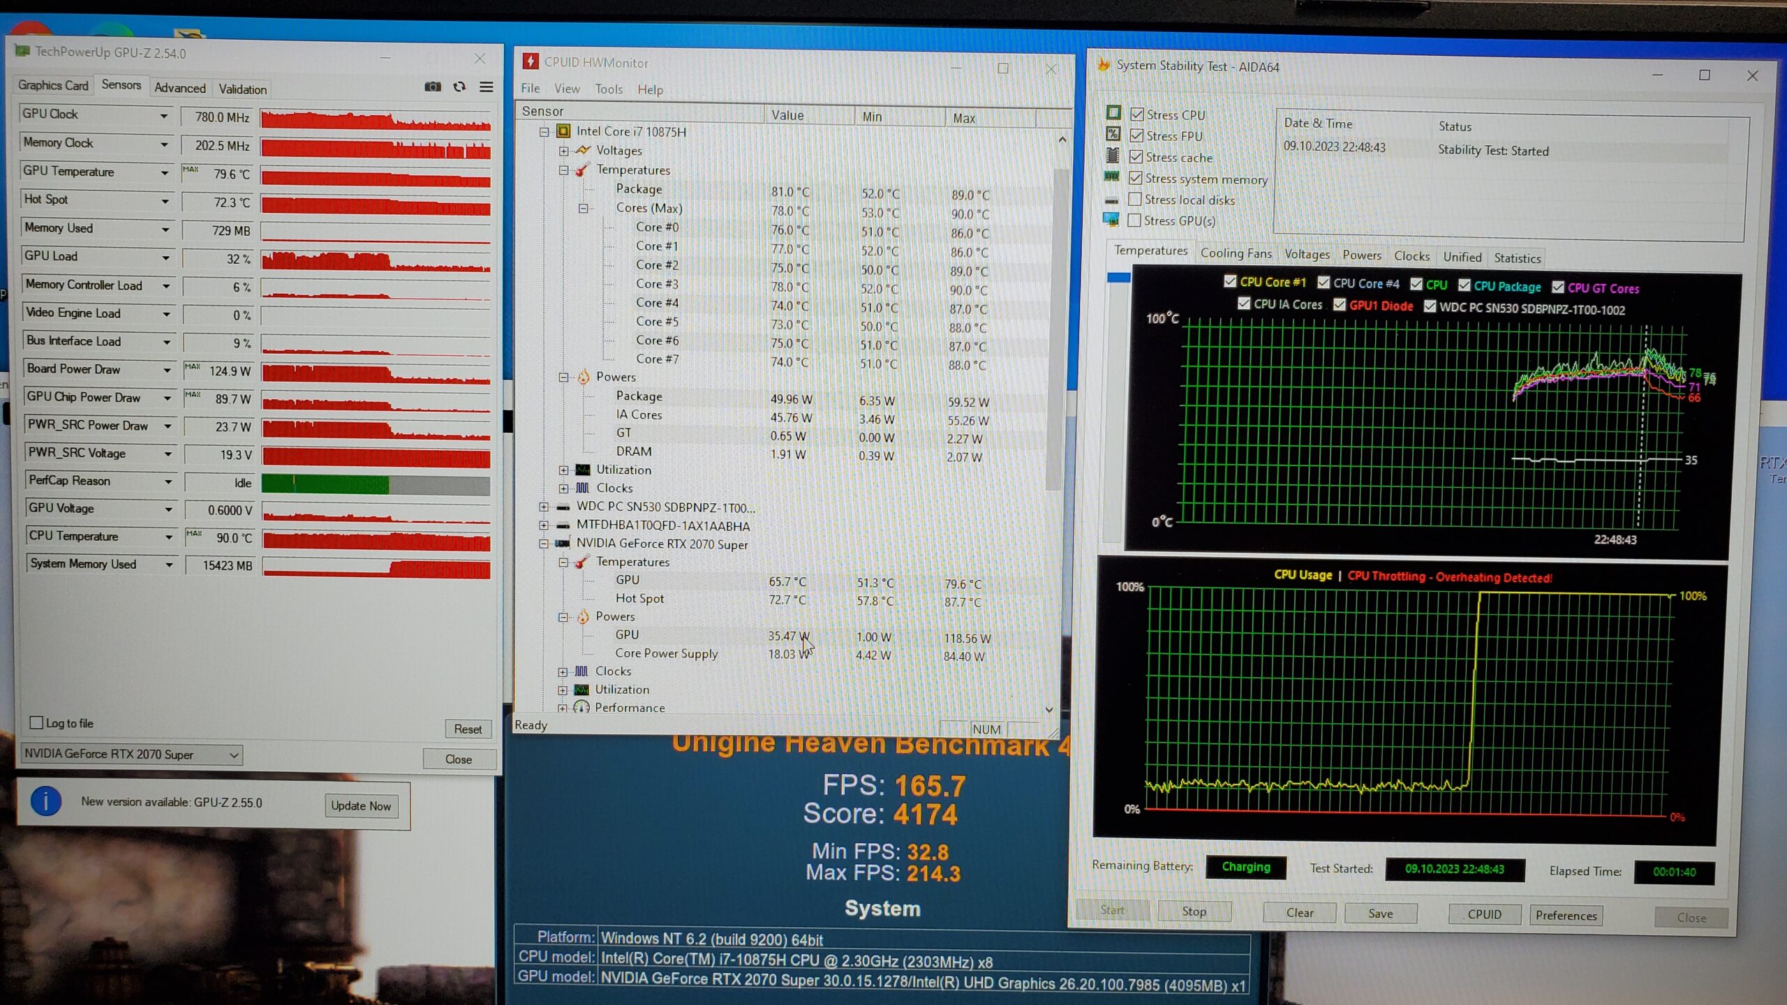Click the GPU1 Diode legend checkbox
This screenshot has width=1787, height=1005.
1339,305
